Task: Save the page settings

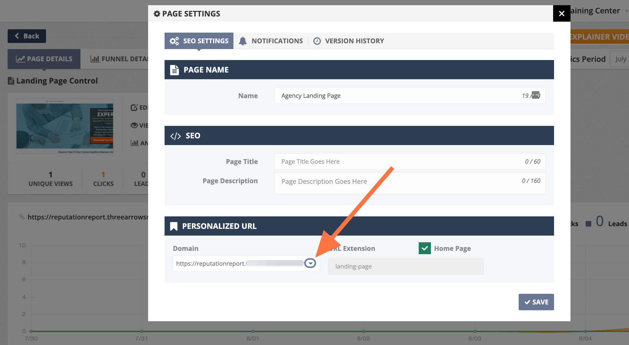Action: (x=536, y=302)
